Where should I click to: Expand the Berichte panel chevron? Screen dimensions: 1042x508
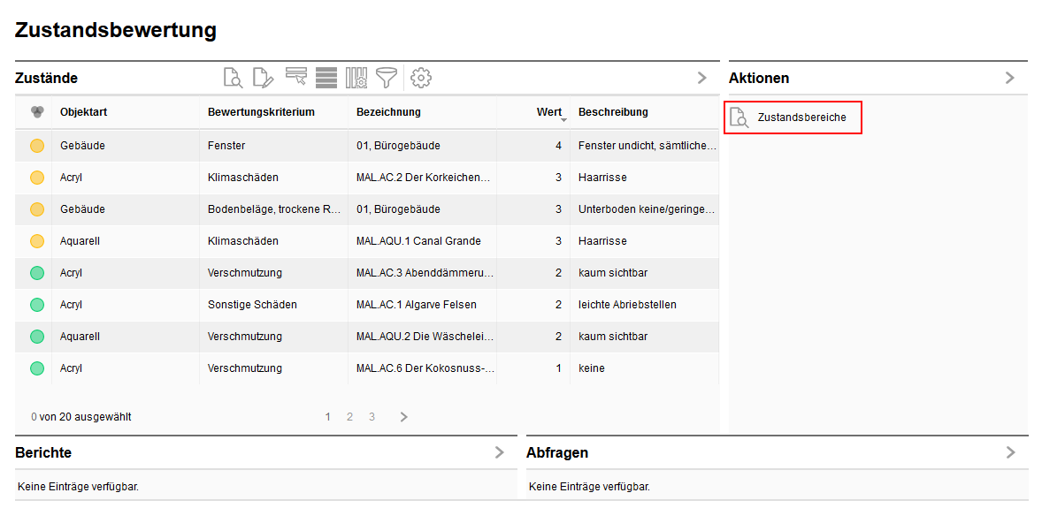coord(500,452)
